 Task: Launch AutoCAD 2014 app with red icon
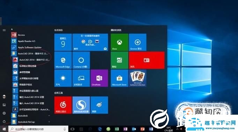click(x=31, y=60)
